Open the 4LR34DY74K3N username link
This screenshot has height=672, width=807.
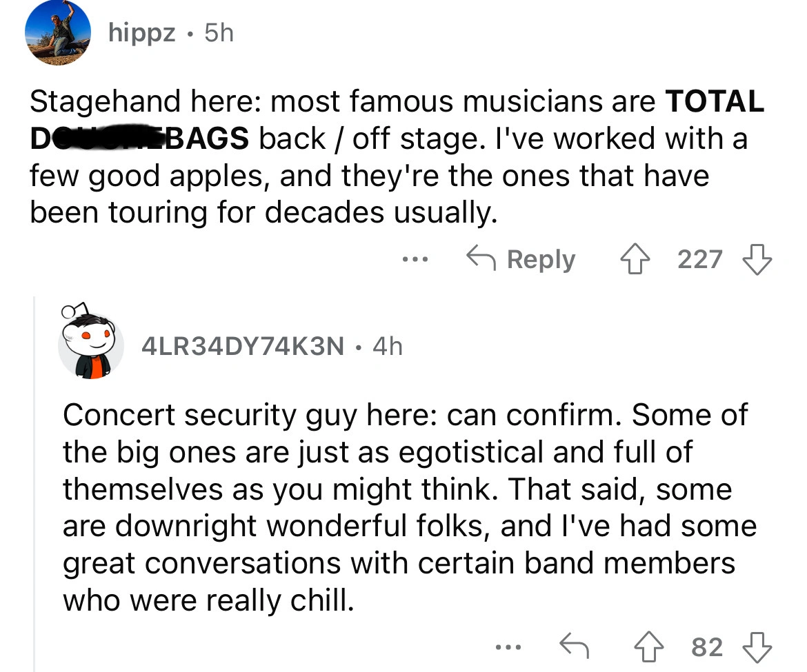[x=242, y=346]
